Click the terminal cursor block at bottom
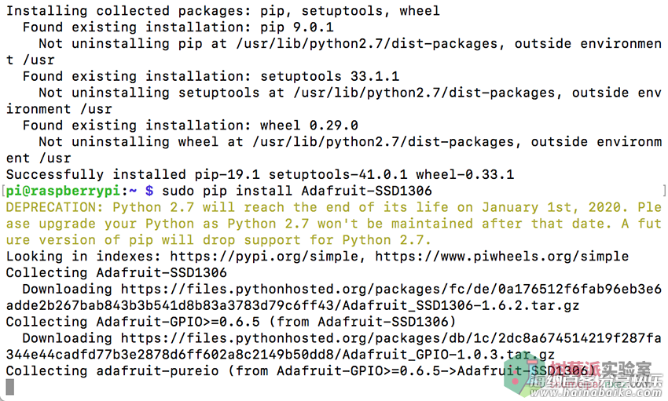Screen dimensions: 668x401 9,387
